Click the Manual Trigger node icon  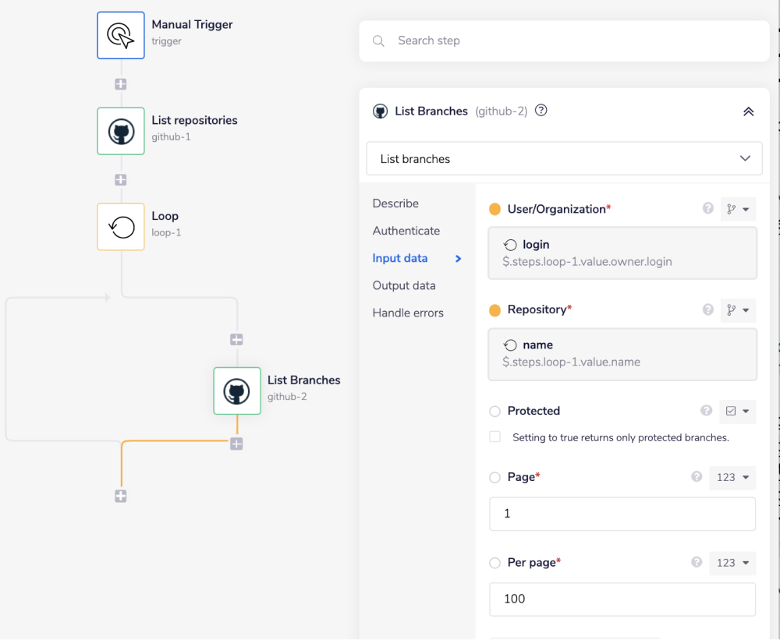[120, 35]
